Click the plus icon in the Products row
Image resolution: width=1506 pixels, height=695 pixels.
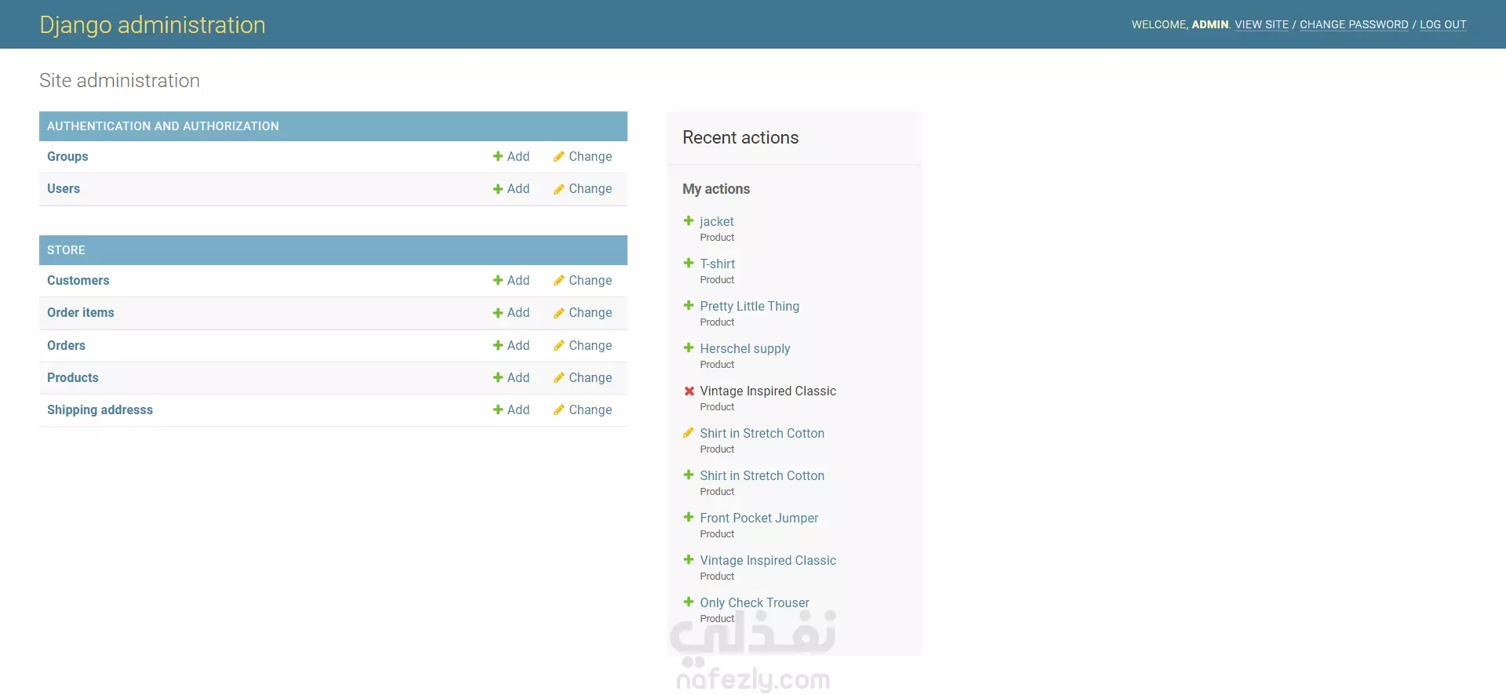pyautogui.click(x=497, y=377)
